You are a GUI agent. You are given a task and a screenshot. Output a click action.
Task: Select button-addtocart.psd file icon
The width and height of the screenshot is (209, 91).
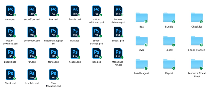[x=97, y=11]
